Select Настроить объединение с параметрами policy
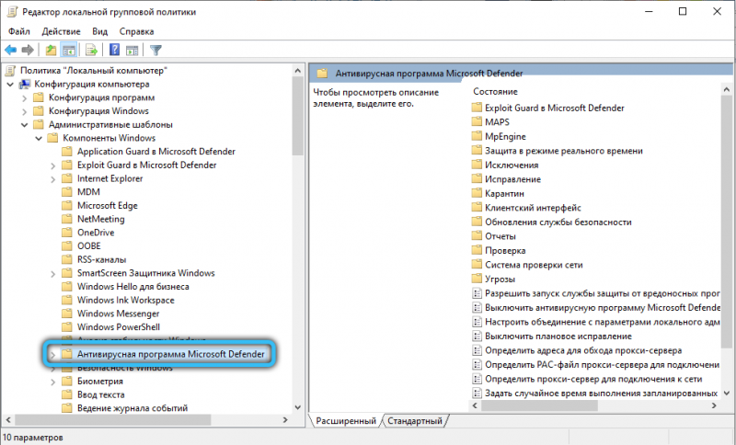The height and width of the screenshot is (445, 736). (603, 322)
